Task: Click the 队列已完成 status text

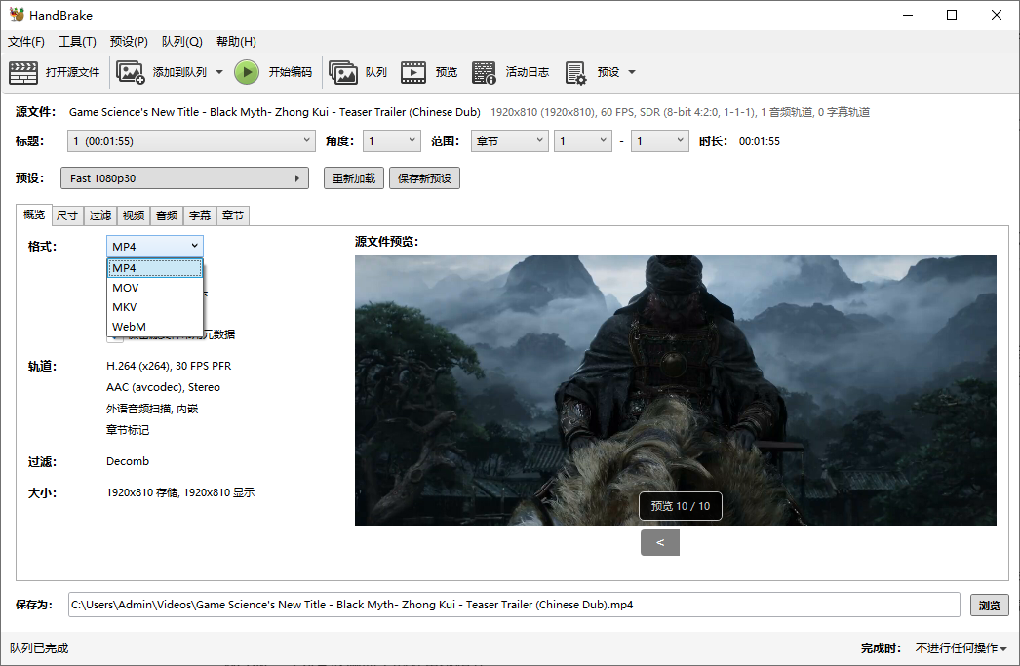Action: pos(39,647)
